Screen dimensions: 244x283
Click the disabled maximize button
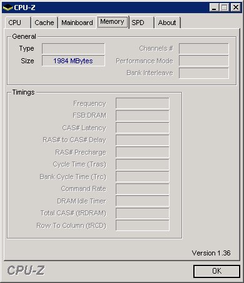coord(225,8)
